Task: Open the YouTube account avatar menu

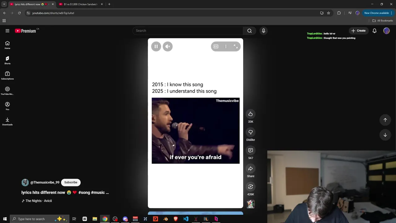Action: pyautogui.click(x=386, y=31)
